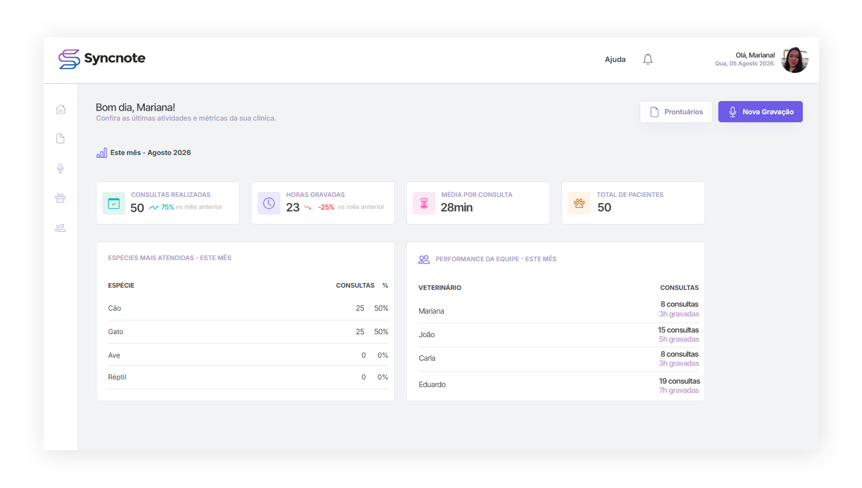This screenshot has height=488, width=862.
Task: Click the 5h gravadas value for João
Action: click(x=679, y=339)
